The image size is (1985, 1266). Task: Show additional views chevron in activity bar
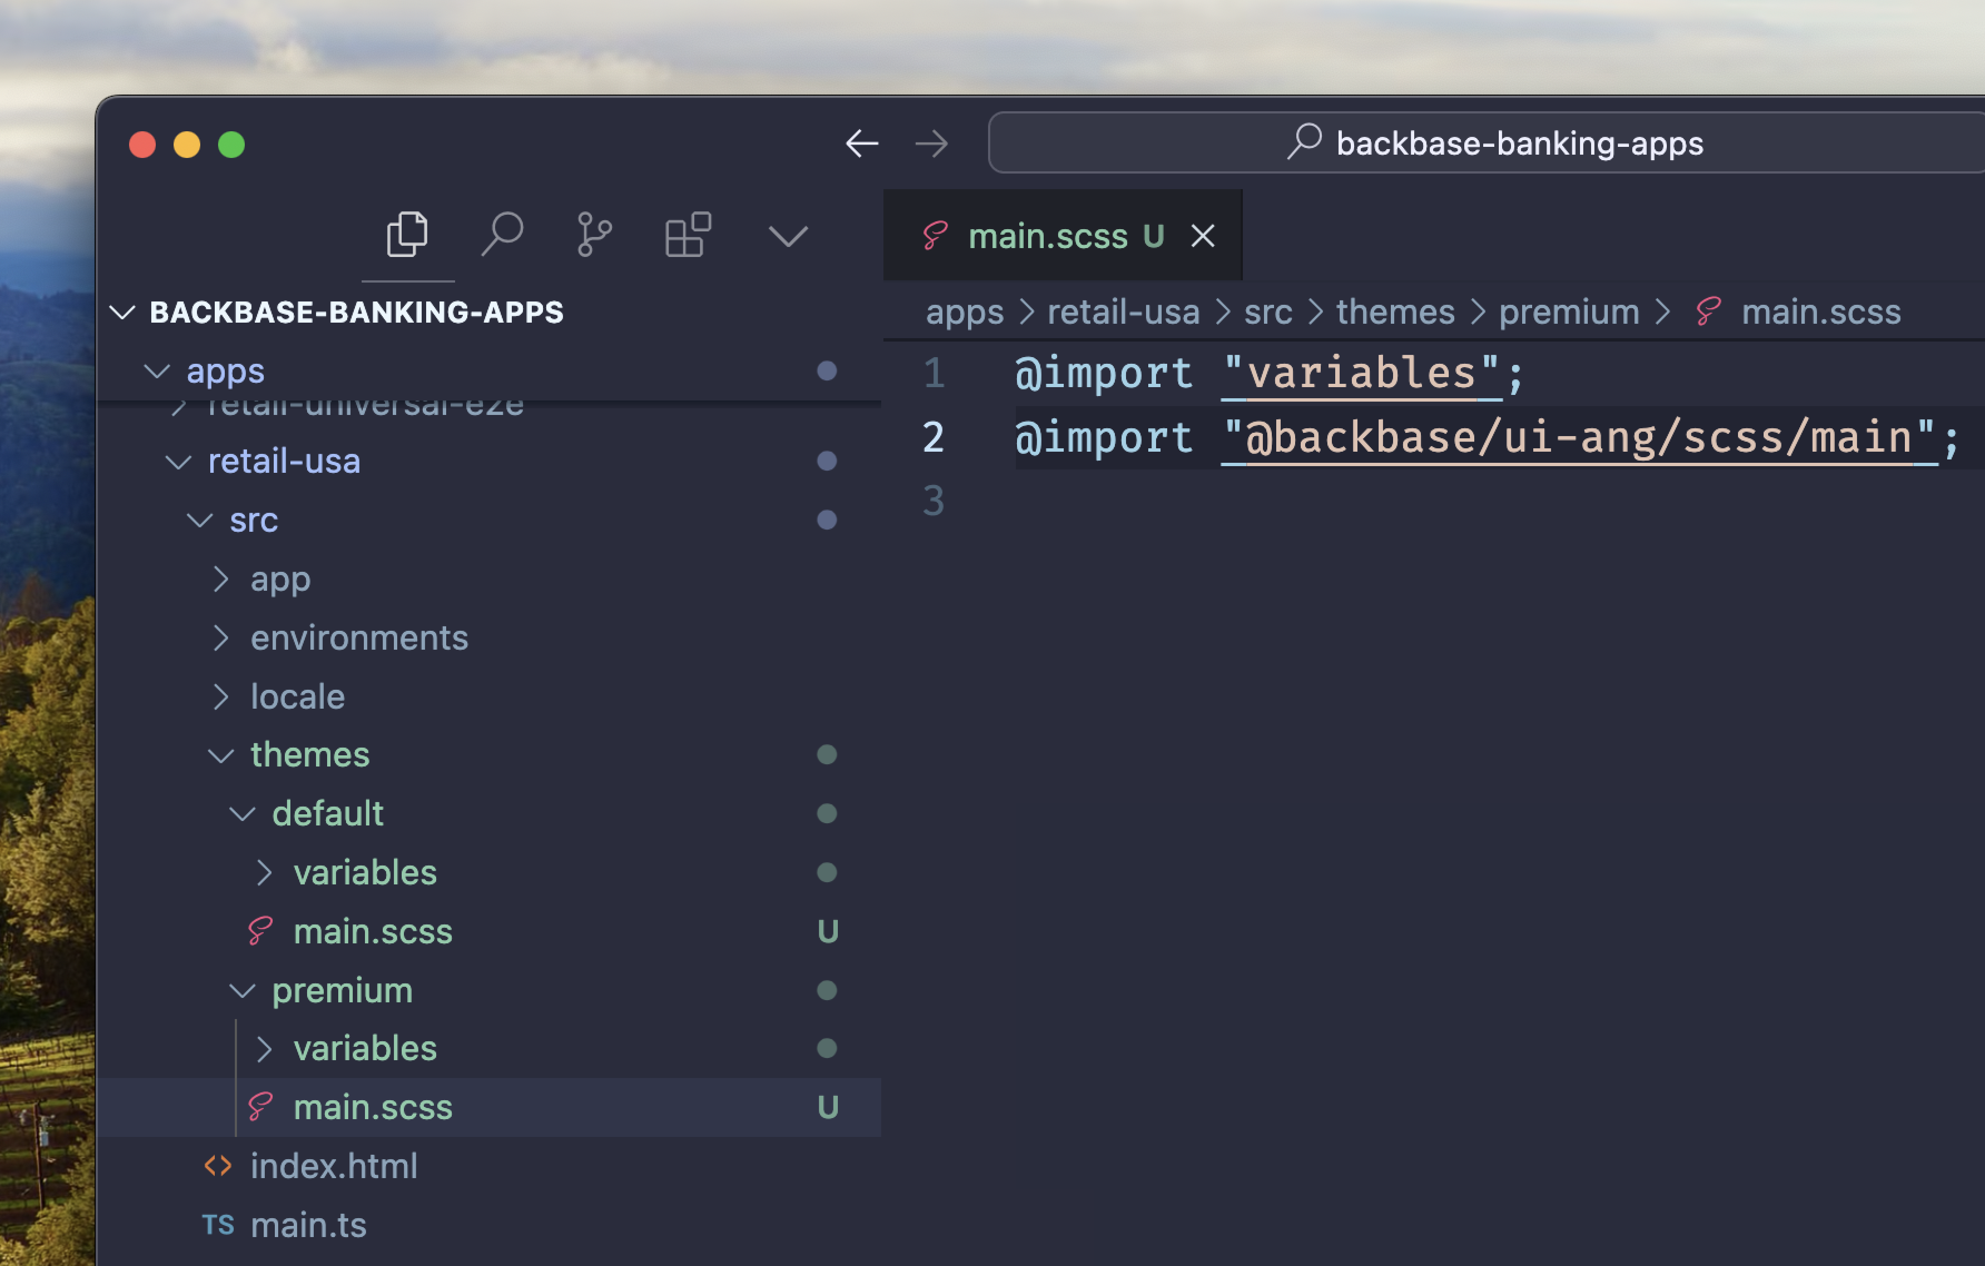click(x=787, y=236)
